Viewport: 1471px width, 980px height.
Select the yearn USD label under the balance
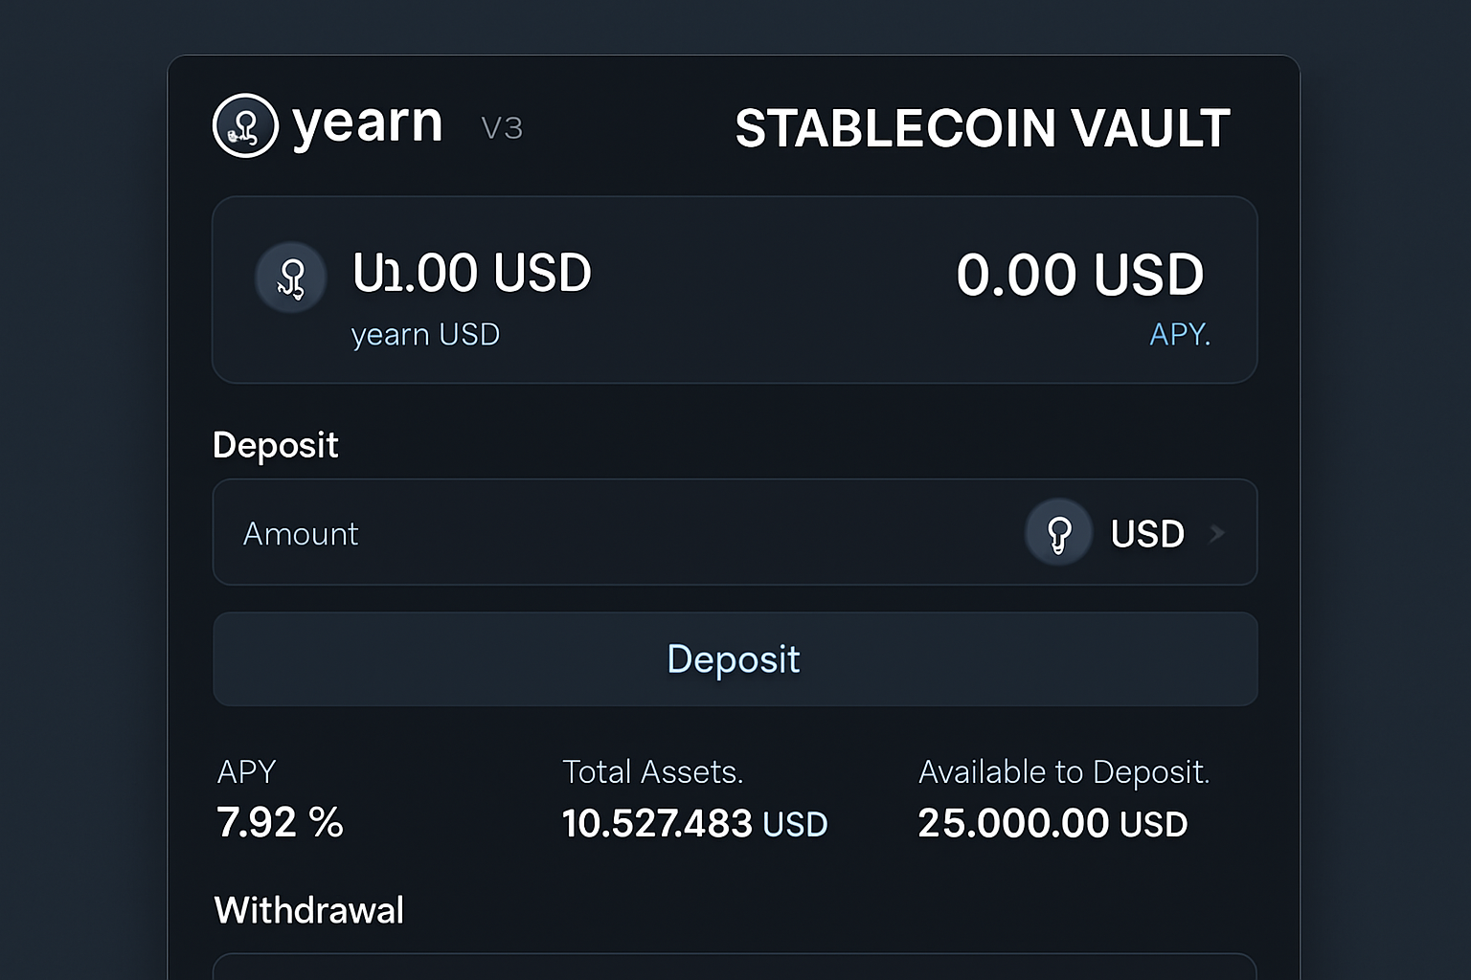tap(425, 334)
